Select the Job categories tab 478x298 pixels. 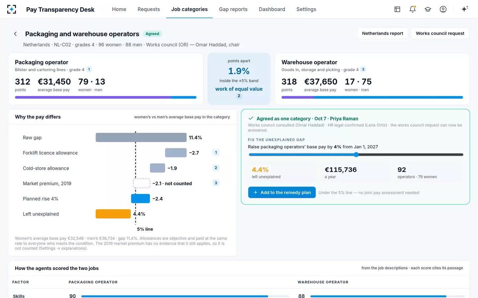click(x=190, y=9)
